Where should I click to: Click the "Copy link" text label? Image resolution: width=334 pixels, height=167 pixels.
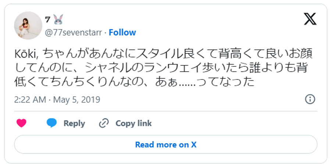pyautogui.click(x=134, y=123)
